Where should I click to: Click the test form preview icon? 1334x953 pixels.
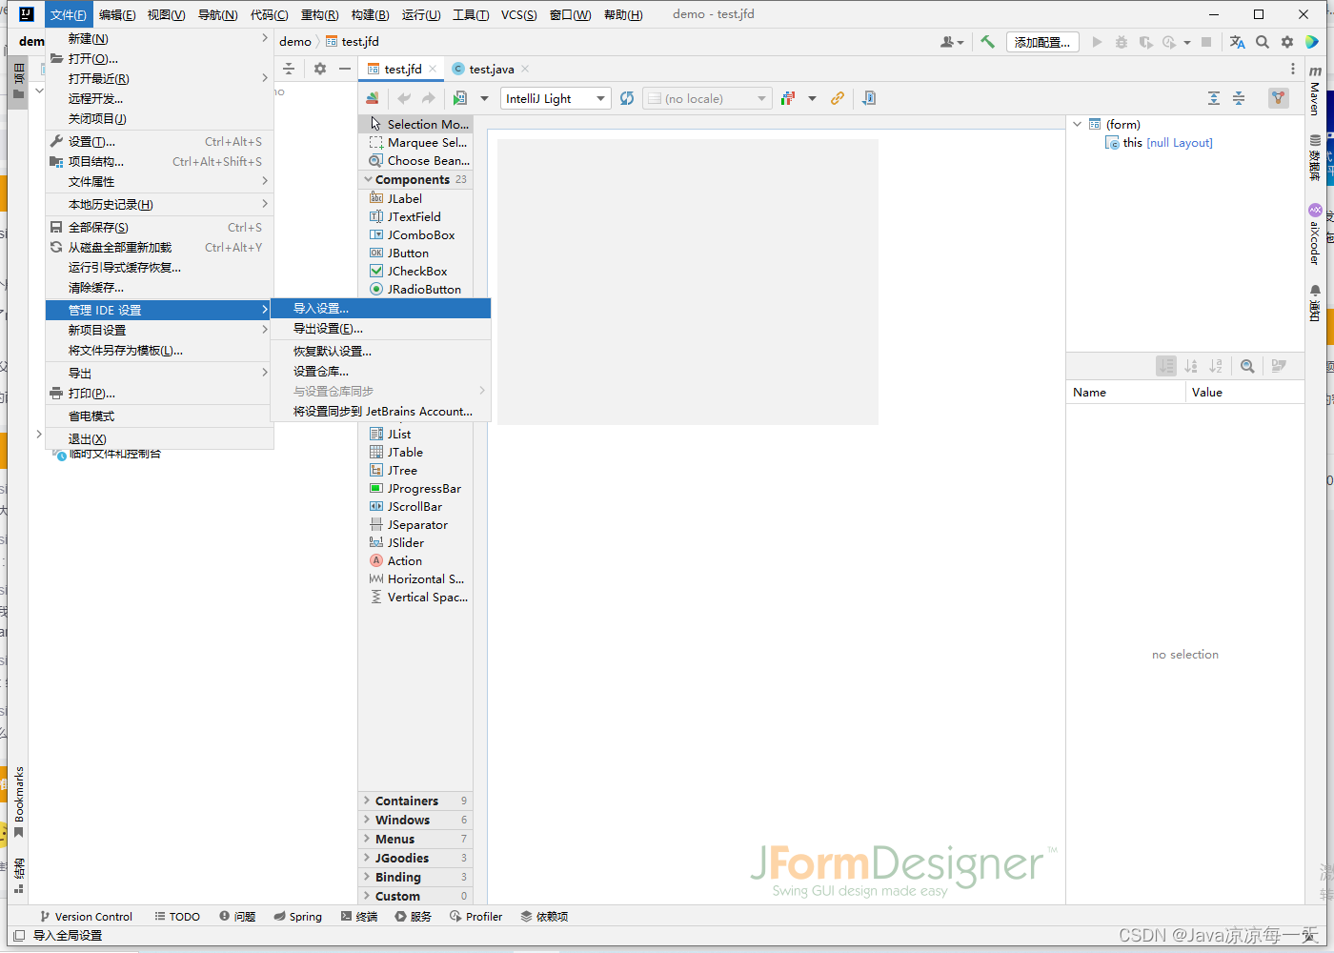460,98
